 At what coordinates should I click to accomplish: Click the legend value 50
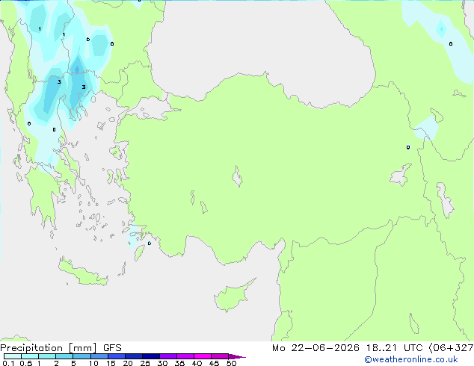(x=231, y=363)
